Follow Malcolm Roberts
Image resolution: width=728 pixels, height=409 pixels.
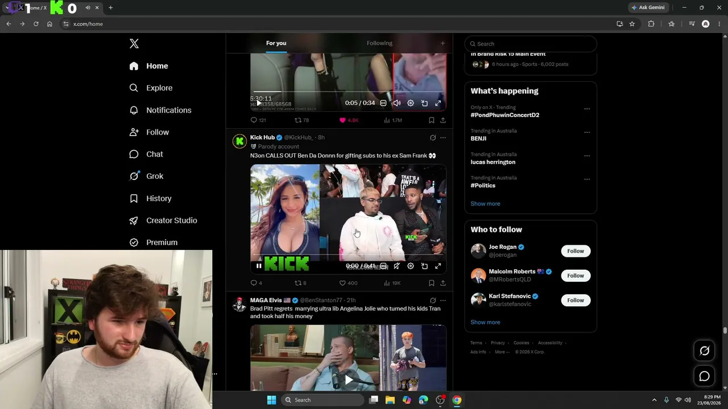pyautogui.click(x=576, y=276)
